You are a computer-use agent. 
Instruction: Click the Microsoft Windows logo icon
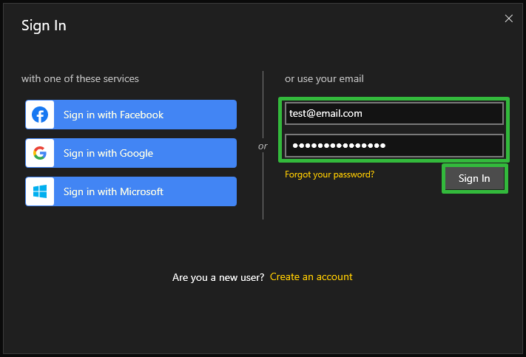pos(40,191)
